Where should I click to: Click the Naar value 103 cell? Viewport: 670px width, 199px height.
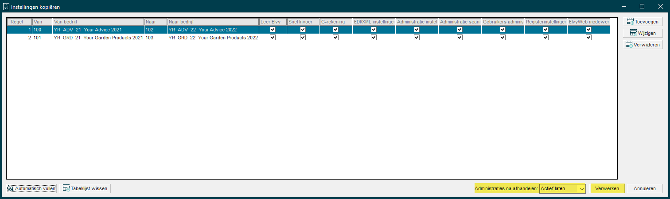156,38
